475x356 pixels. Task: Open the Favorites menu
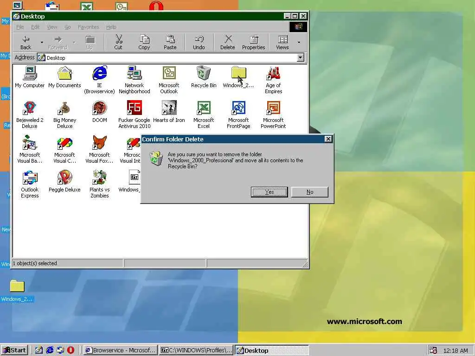[x=89, y=27]
